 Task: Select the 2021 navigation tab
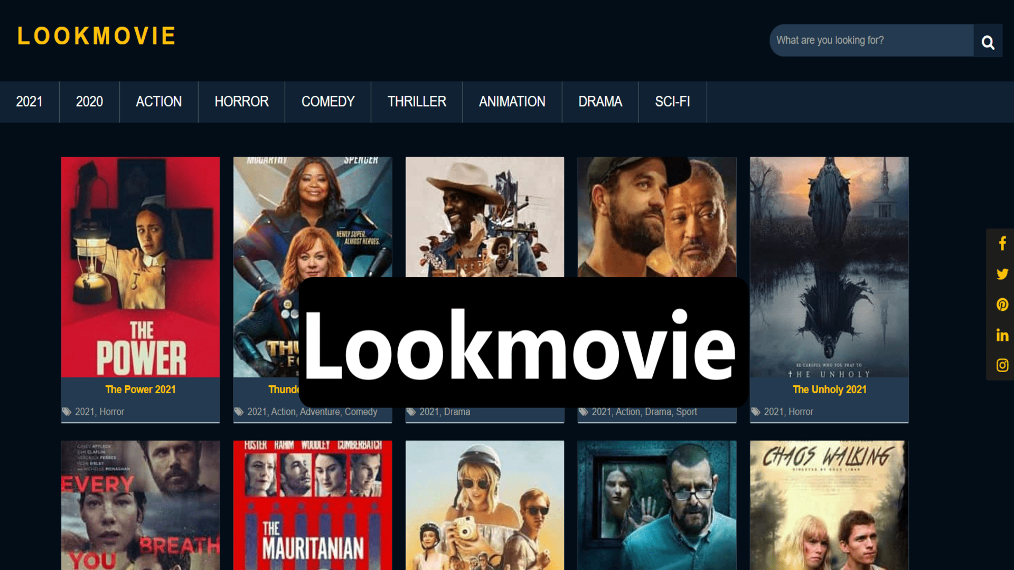(29, 102)
